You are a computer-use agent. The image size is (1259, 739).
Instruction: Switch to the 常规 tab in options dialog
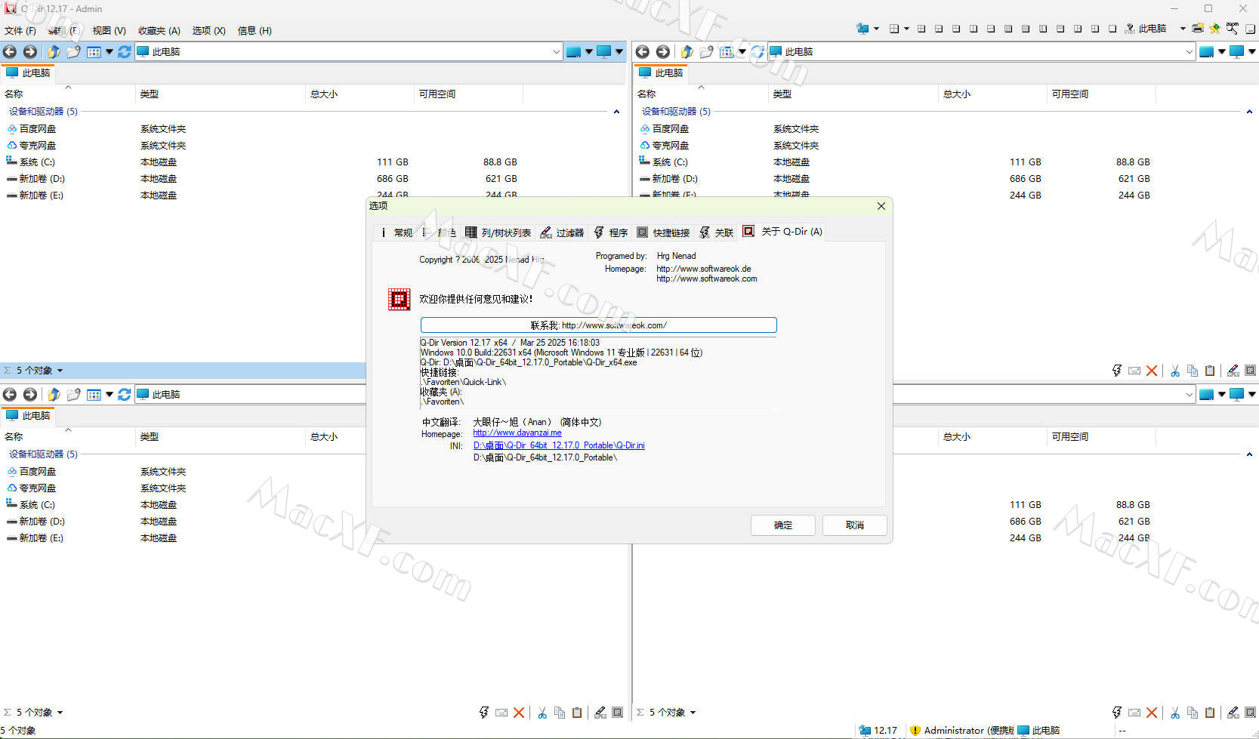coord(396,232)
